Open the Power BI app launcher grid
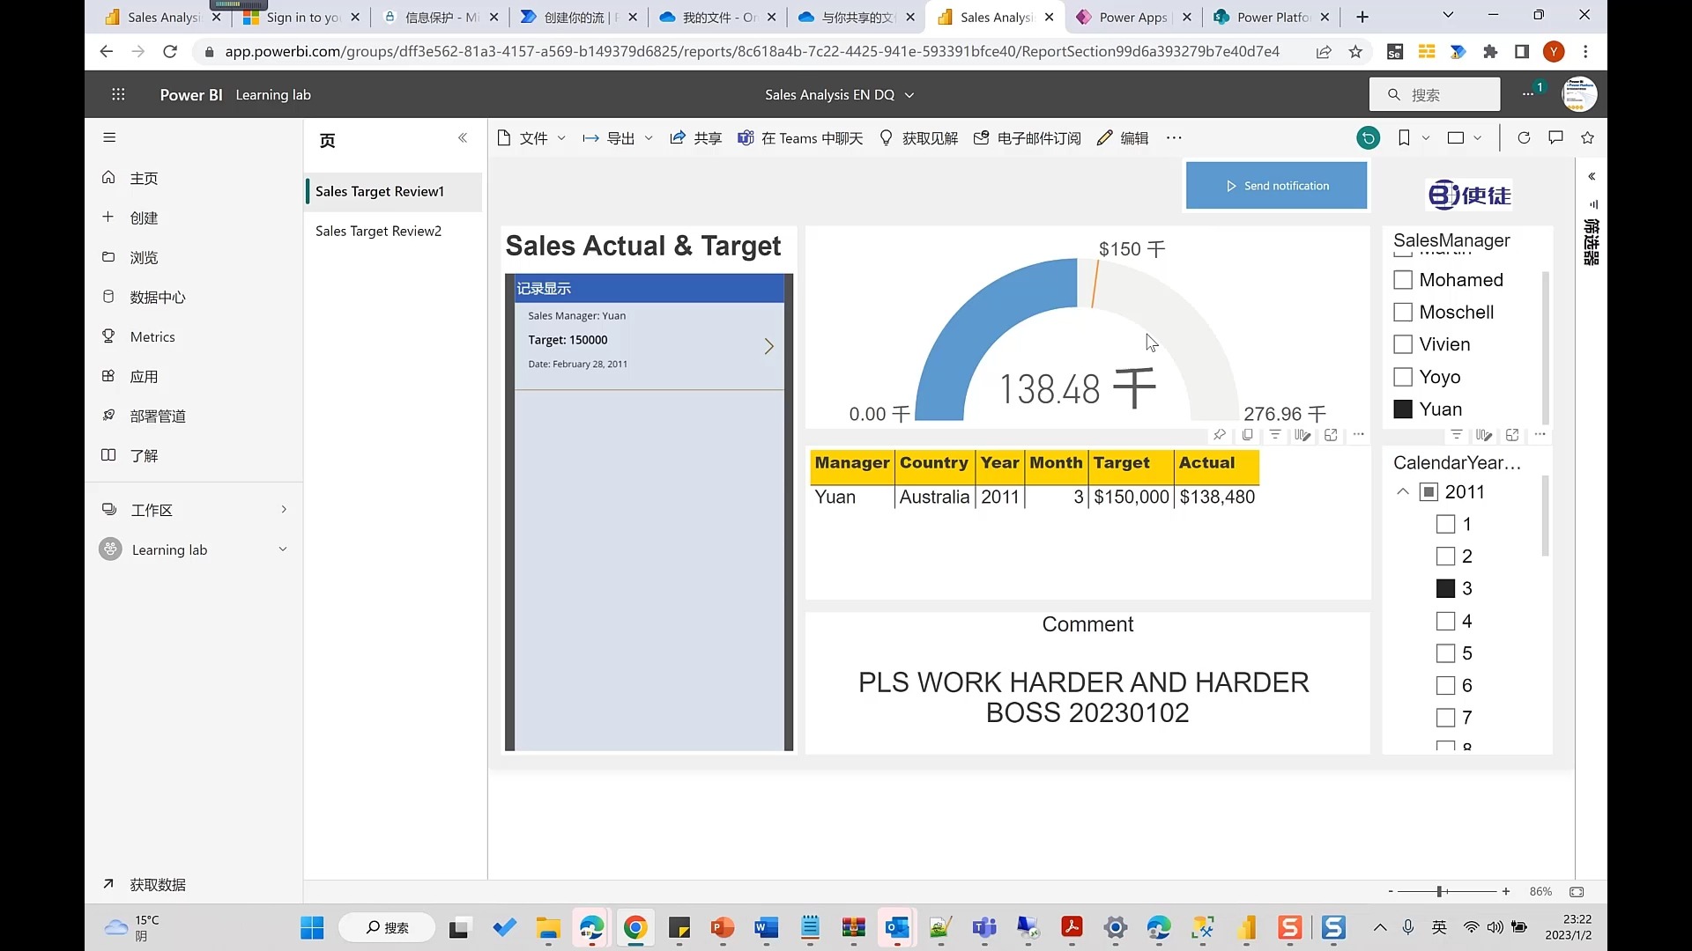Screen dimensions: 1692x951 tap(118, 95)
